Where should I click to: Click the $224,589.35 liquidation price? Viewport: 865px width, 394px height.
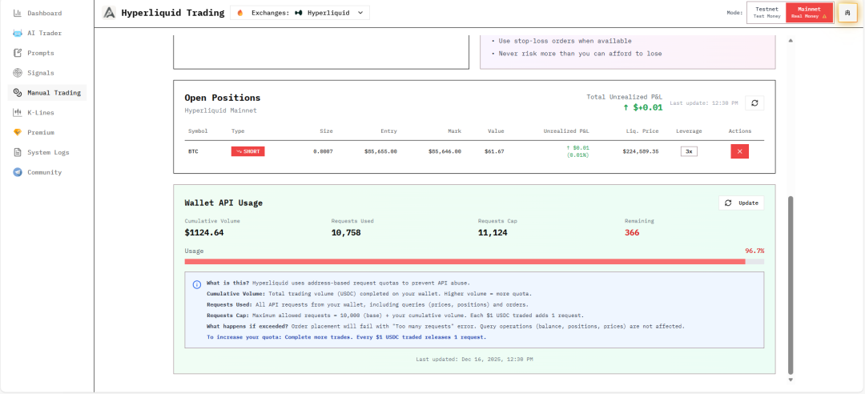641,151
